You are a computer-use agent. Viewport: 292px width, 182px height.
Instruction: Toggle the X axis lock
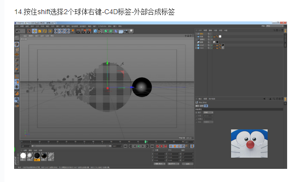click(x=57, y=31)
